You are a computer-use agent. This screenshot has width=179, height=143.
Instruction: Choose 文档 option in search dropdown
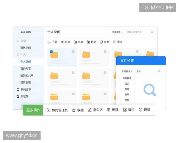click(x=127, y=100)
